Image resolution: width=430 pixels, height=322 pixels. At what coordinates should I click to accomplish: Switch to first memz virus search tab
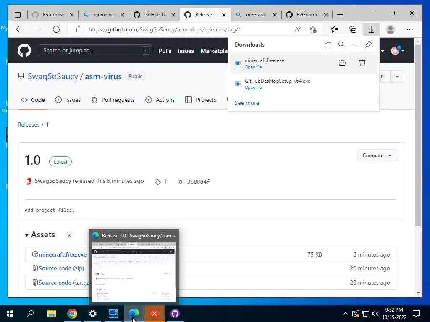pyautogui.click(x=104, y=15)
